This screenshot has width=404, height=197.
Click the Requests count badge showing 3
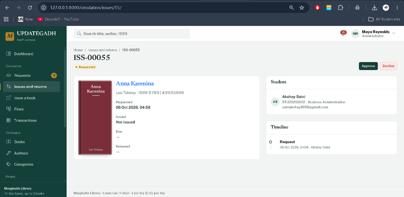(x=54, y=75)
